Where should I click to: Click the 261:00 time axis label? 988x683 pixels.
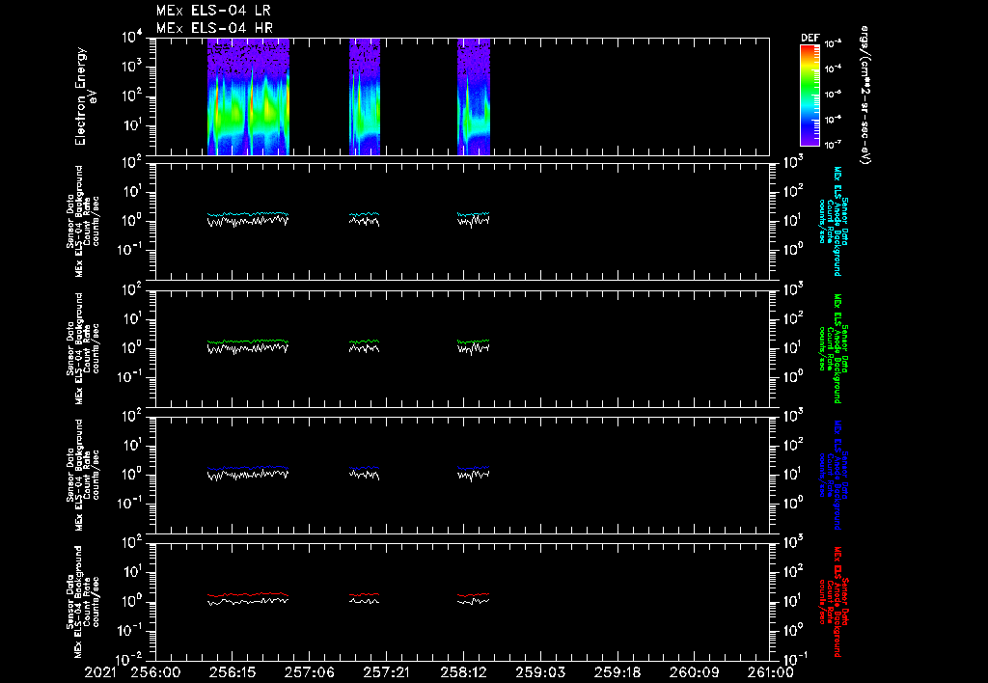[769, 673]
